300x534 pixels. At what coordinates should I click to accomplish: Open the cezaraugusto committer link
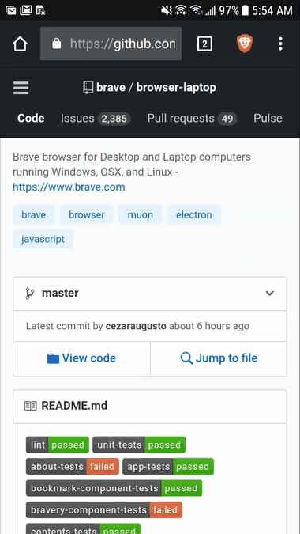pos(136,326)
